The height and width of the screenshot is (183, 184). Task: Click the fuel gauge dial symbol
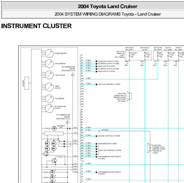49,75
